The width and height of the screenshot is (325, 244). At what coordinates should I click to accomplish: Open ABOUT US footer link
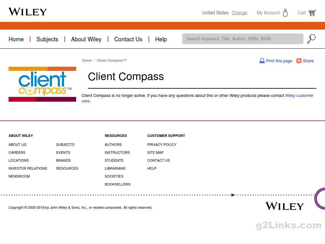tap(17, 145)
